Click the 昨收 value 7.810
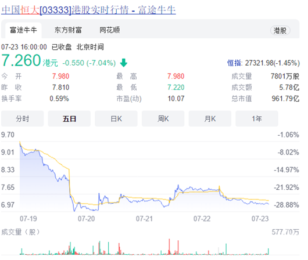The height and width of the screenshot is (260, 308). pos(60,87)
